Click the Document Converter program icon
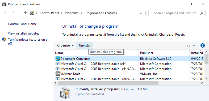Viewport: 209px width, 101px height. 58,59
